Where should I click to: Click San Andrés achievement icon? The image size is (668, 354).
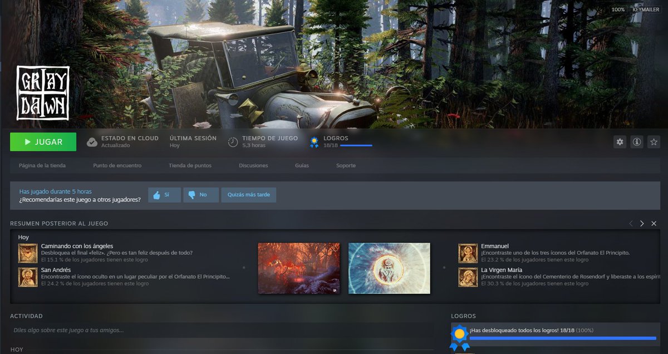point(28,277)
